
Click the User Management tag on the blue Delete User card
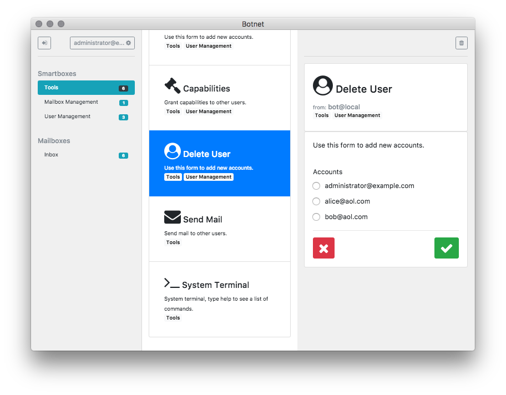[x=209, y=177]
